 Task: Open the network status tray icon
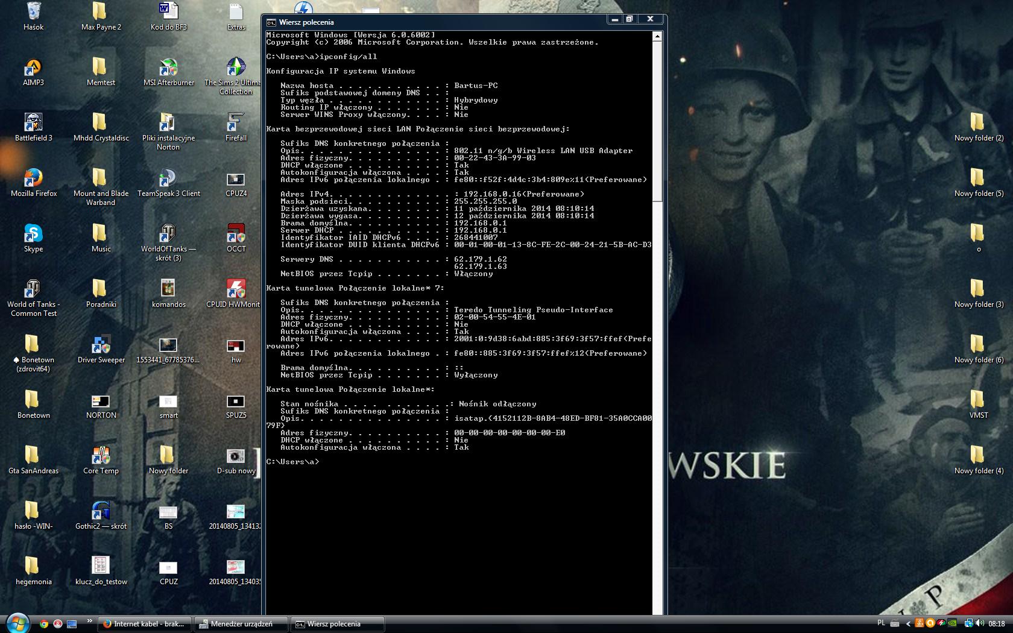click(969, 623)
